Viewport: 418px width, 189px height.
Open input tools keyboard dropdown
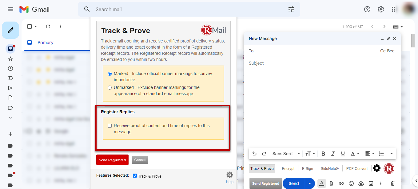pos(398,27)
